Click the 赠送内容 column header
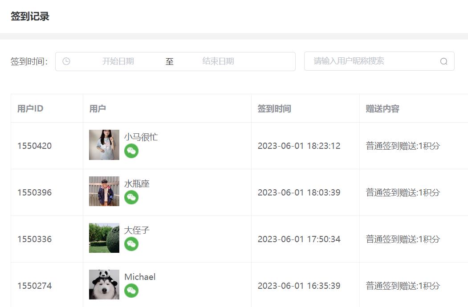Image resolution: width=468 pixels, height=307 pixels. (383, 108)
